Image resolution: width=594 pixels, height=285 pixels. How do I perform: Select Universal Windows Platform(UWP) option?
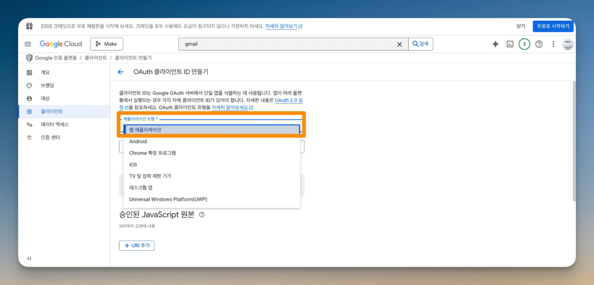pos(212,199)
